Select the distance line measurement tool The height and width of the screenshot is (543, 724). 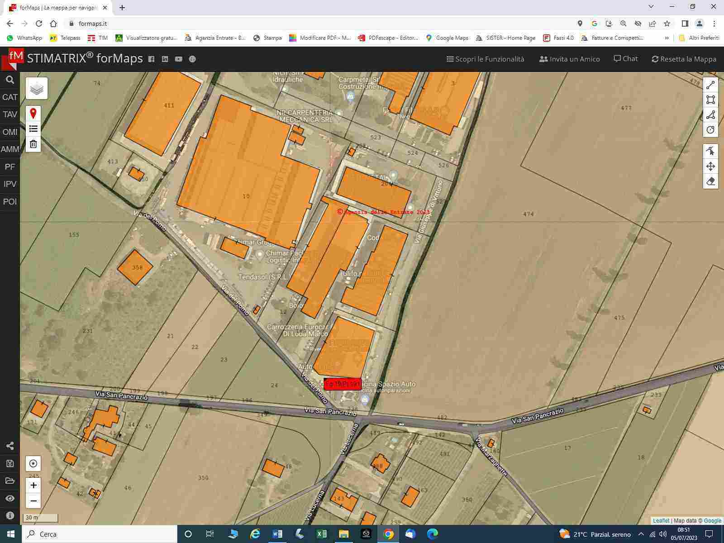click(x=710, y=85)
